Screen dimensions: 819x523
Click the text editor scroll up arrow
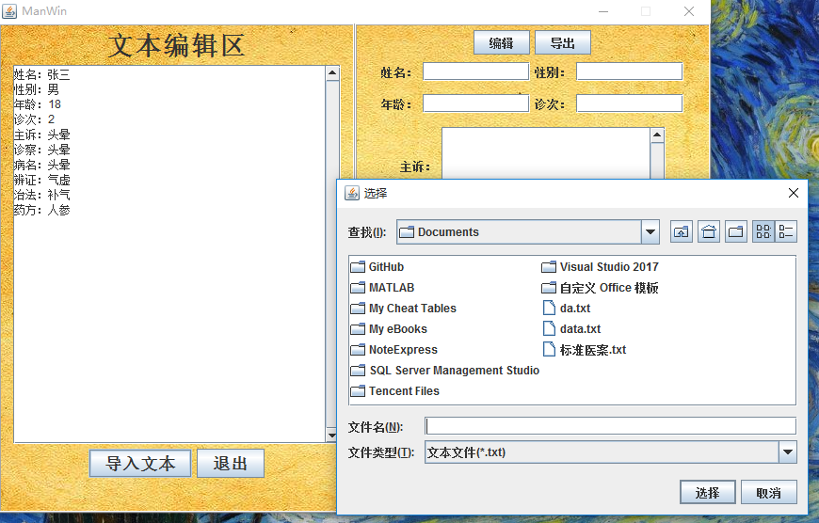[x=332, y=73]
